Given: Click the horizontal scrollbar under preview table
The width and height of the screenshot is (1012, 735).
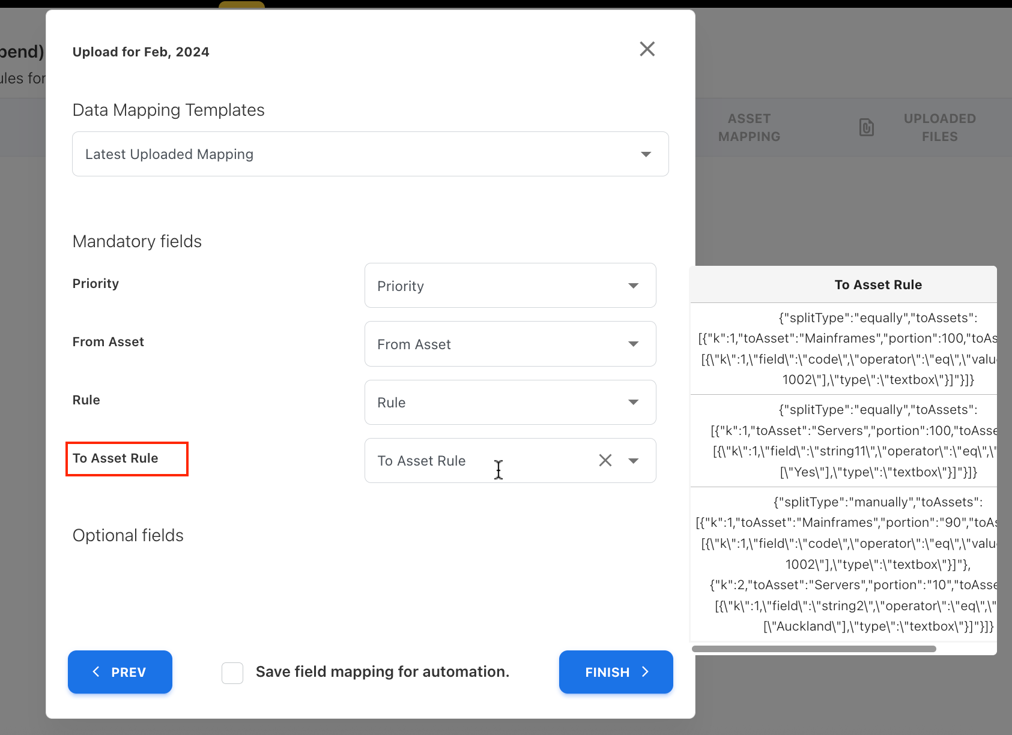Looking at the screenshot, I should click(x=814, y=649).
